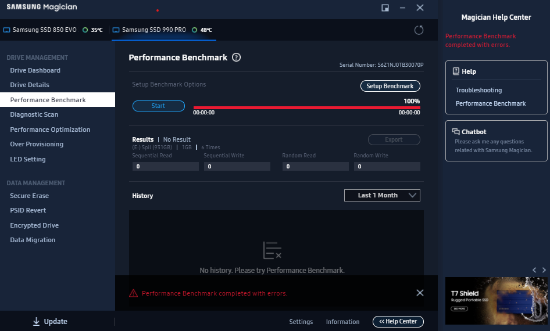Click the Chatbot speech bubble icon
The height and width of the screenshot is (331, 550).
456,132
